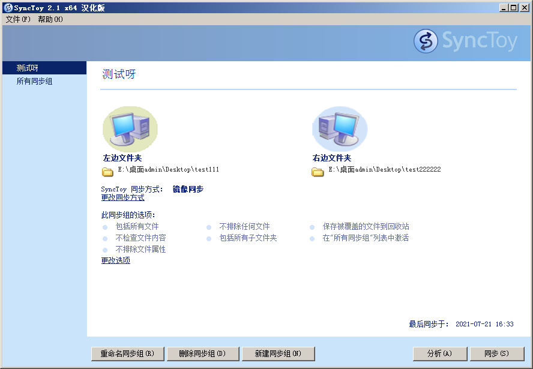Open the 文件(F) menu

[18, 19]
